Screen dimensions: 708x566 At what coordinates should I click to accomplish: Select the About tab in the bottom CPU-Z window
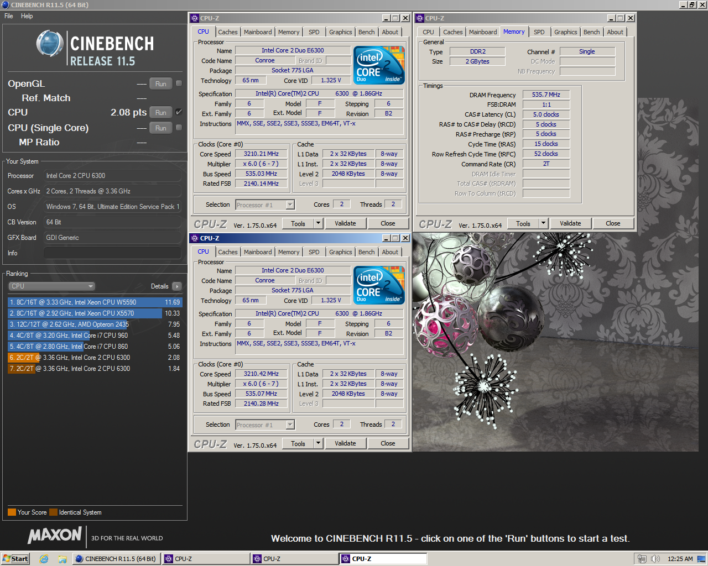pyautogui.click(x=390, y=252)
